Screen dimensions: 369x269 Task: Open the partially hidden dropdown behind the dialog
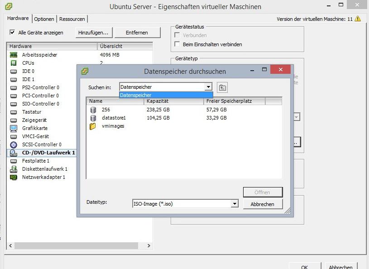click(297, 117)
